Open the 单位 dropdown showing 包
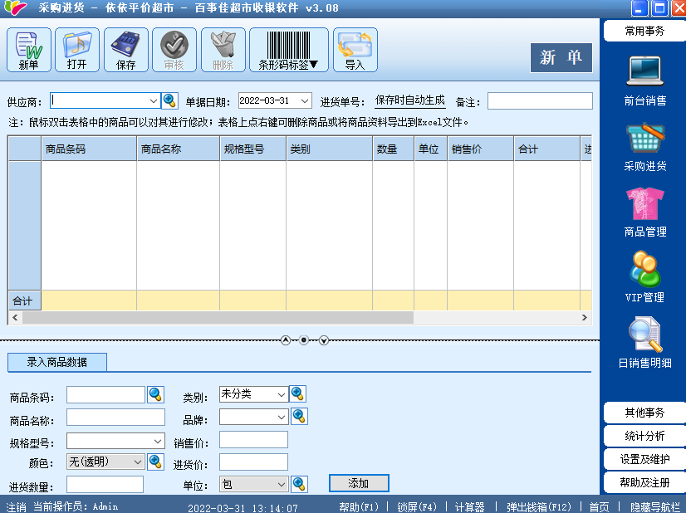Image resolution: width=686 pixels, height=513 pixels. [282, 484]
